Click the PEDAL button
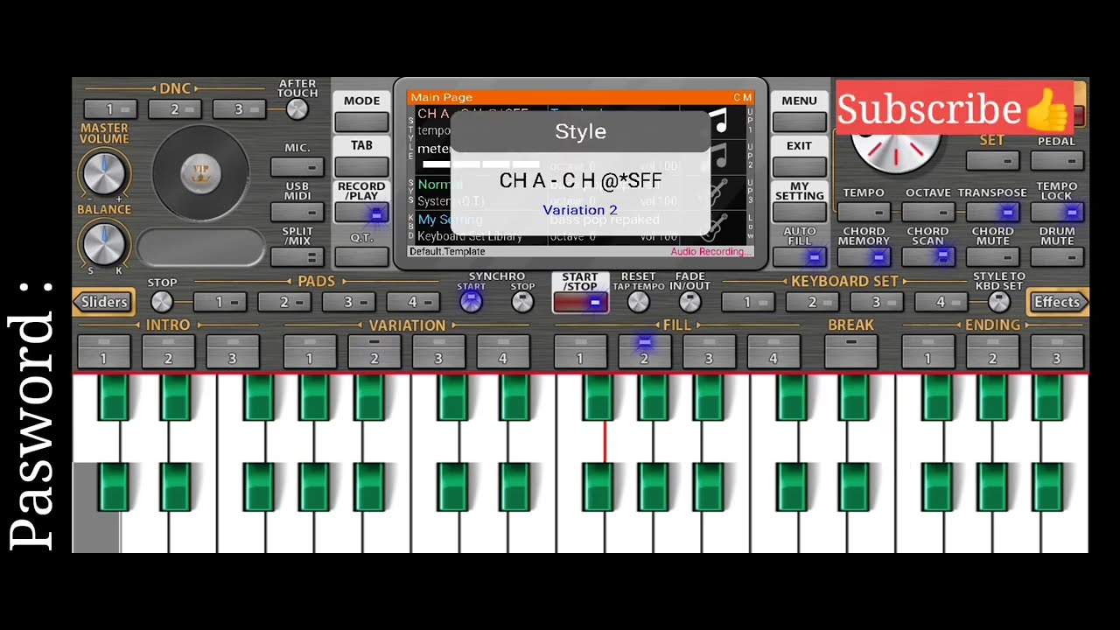 (x=1057, y=161)
